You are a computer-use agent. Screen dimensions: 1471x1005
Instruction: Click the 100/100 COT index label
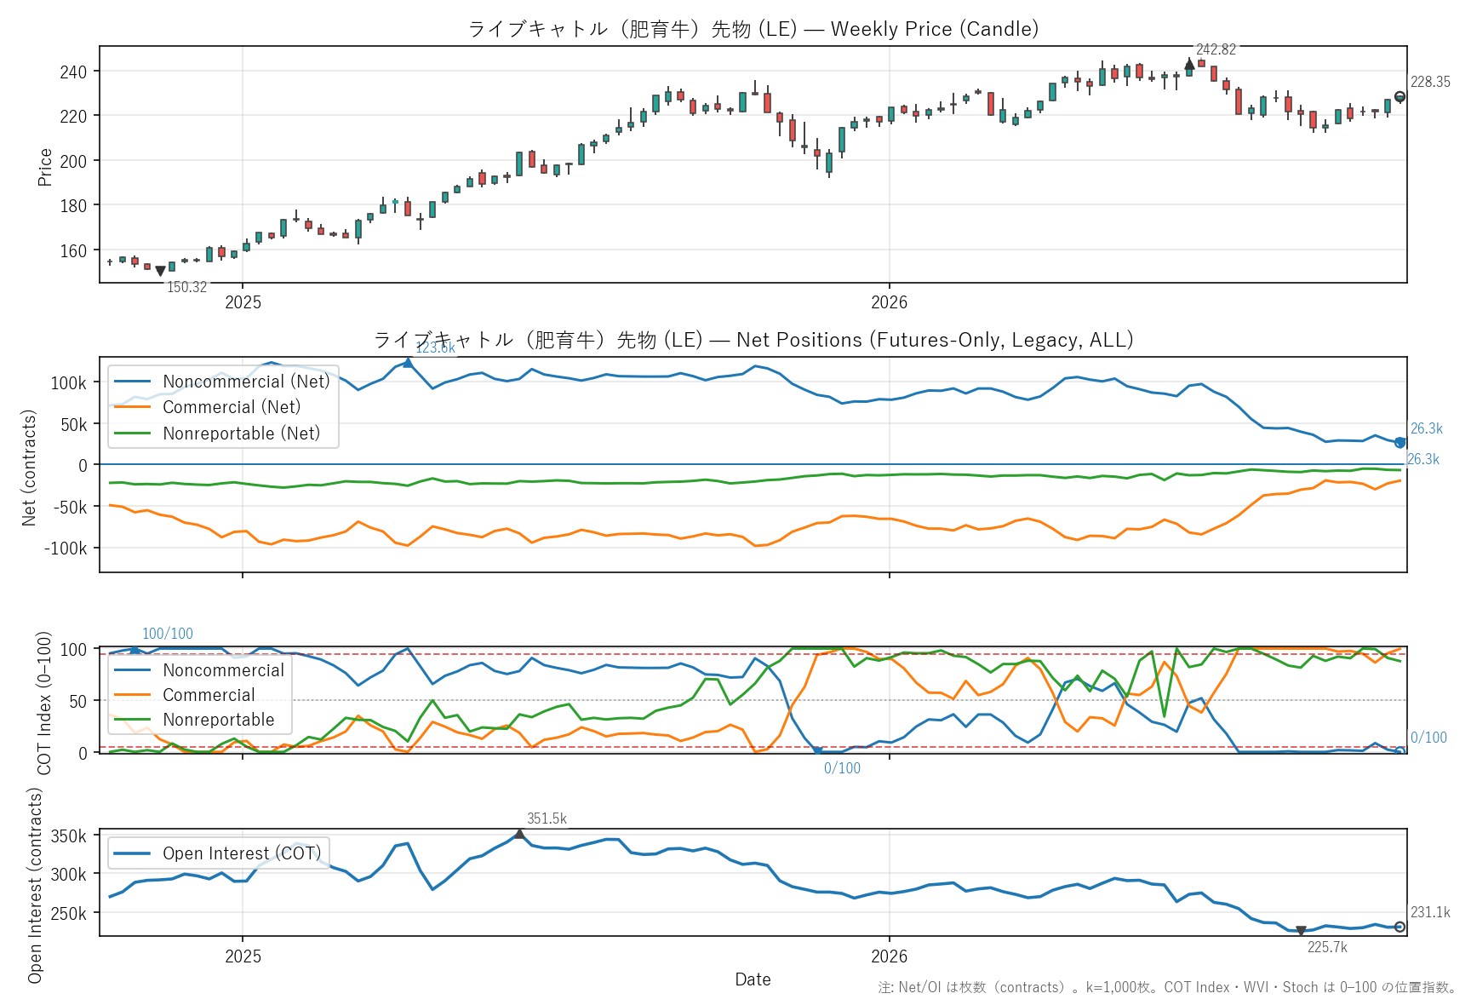(168, 634)
